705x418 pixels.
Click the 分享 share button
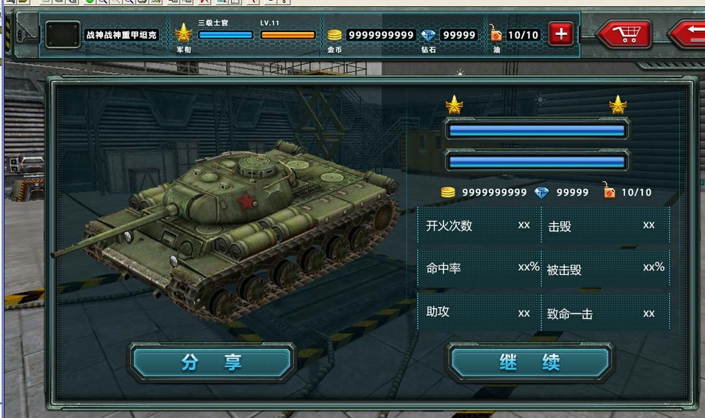point(212,362)
